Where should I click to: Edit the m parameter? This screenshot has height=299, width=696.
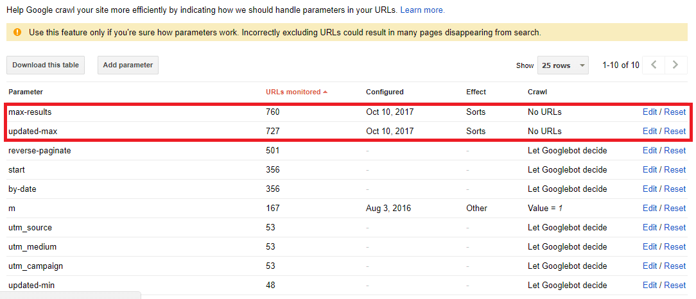[649, 208]
